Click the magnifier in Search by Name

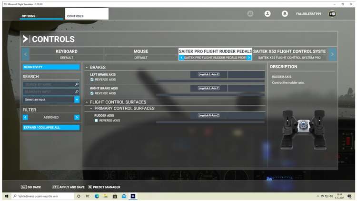(x=77, y=84)
